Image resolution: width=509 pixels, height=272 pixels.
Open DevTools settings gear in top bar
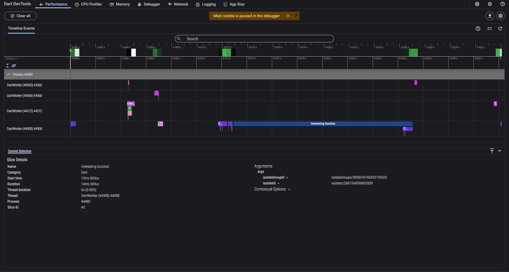point(477,4)
